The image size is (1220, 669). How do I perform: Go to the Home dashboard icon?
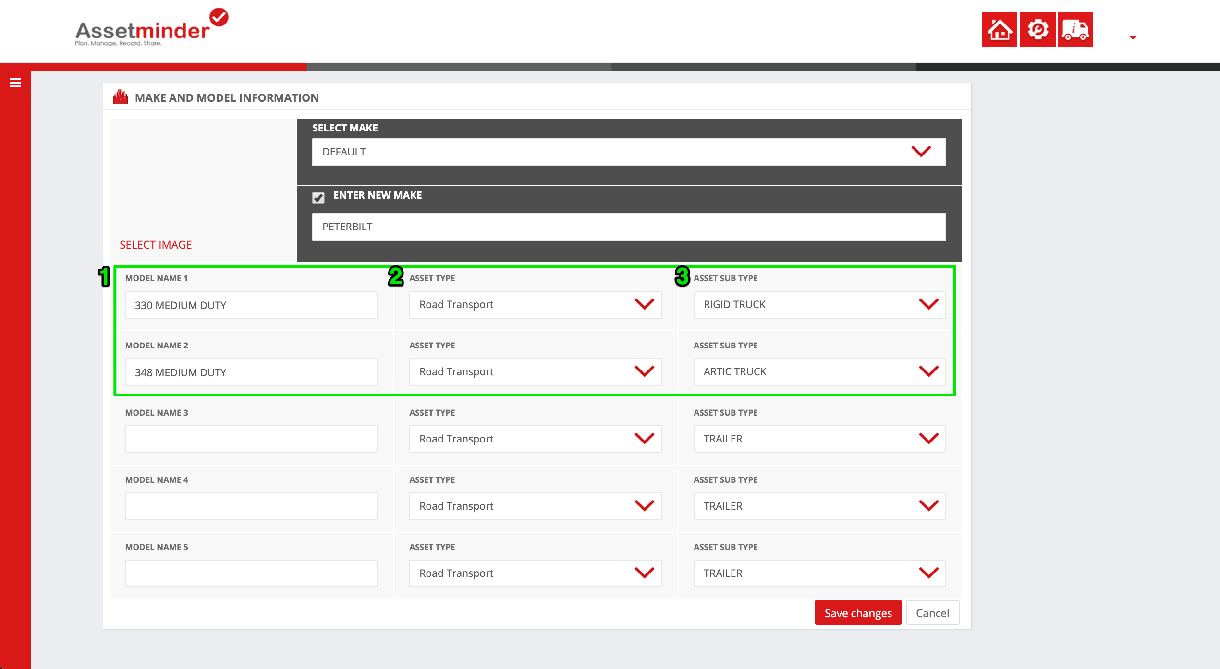[999, 29]
